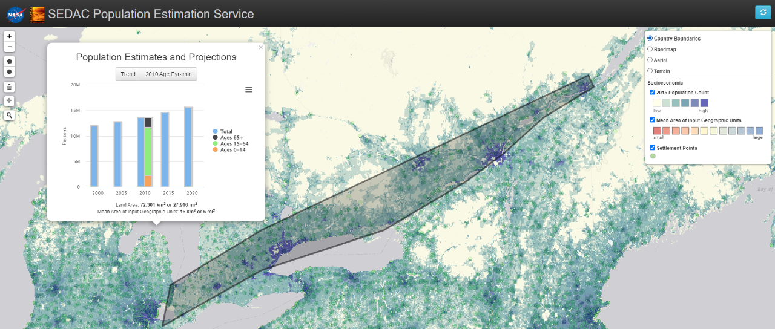The image size is (775, 329).
Task: Select Roadmap base map
Action: tap(650, 49)
